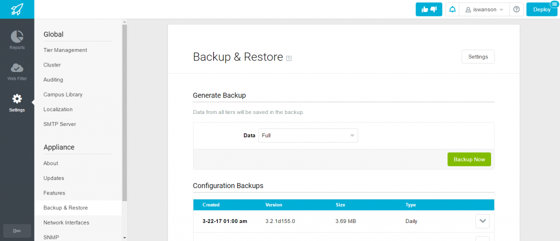Click the sidebar scrollbar down arrow
The height and width of the screenshot is (241, 560).
(124, 237)
